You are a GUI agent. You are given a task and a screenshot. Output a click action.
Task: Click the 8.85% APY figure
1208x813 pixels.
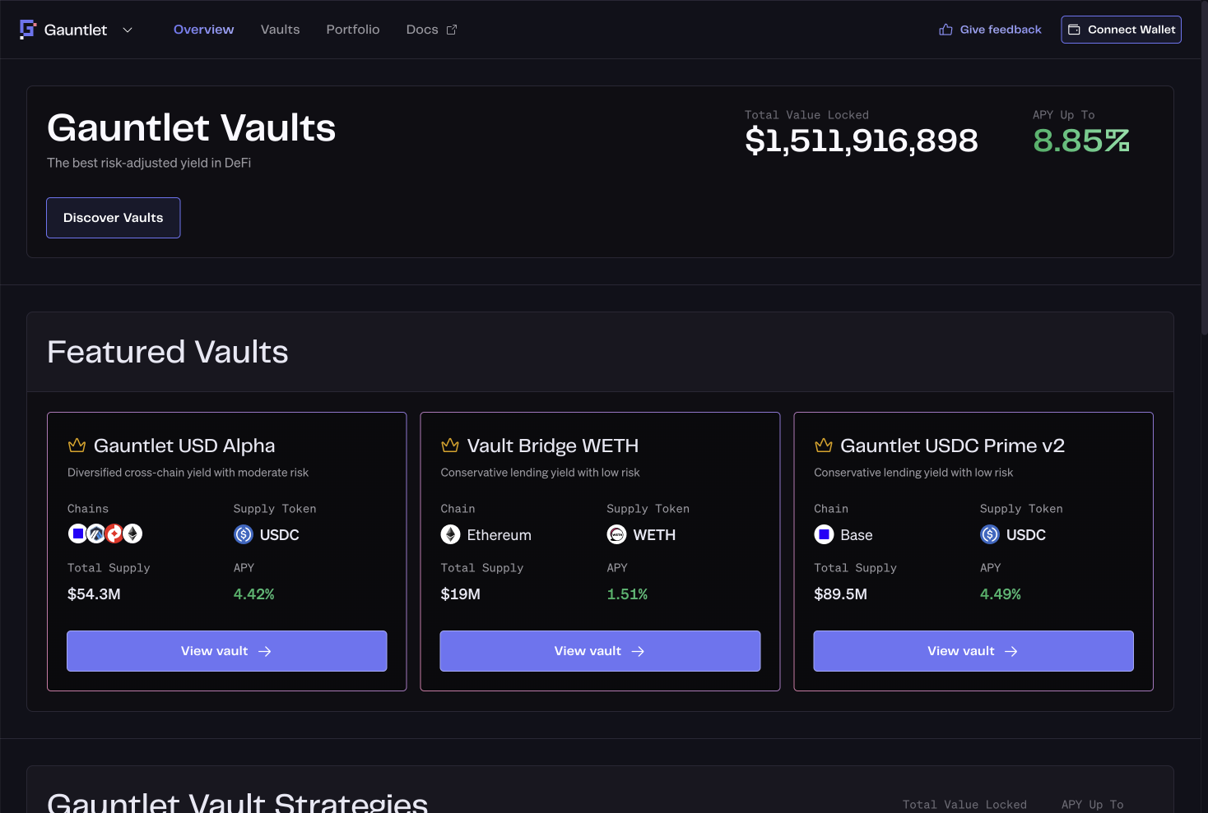pyautogui.click(x=1081, y=141)
